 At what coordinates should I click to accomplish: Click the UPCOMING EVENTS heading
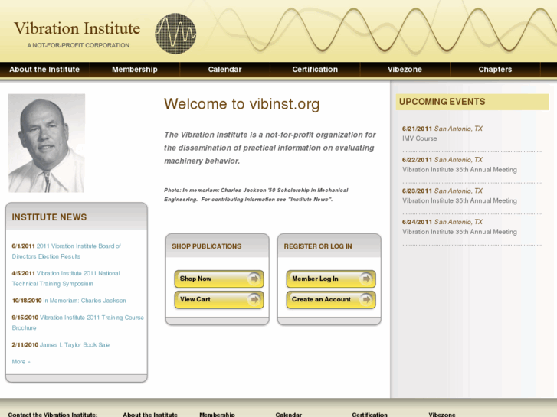tap(442, 102)
